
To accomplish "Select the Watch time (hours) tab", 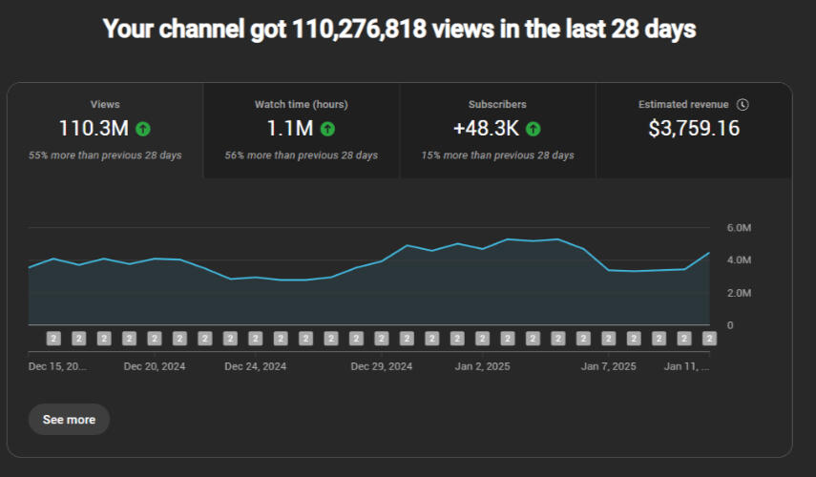I will (x=301, y=130).
